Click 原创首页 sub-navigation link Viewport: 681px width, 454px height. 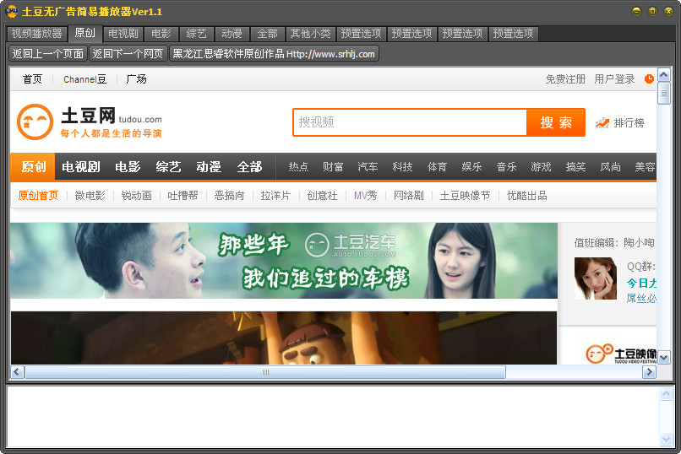point(38,196)
